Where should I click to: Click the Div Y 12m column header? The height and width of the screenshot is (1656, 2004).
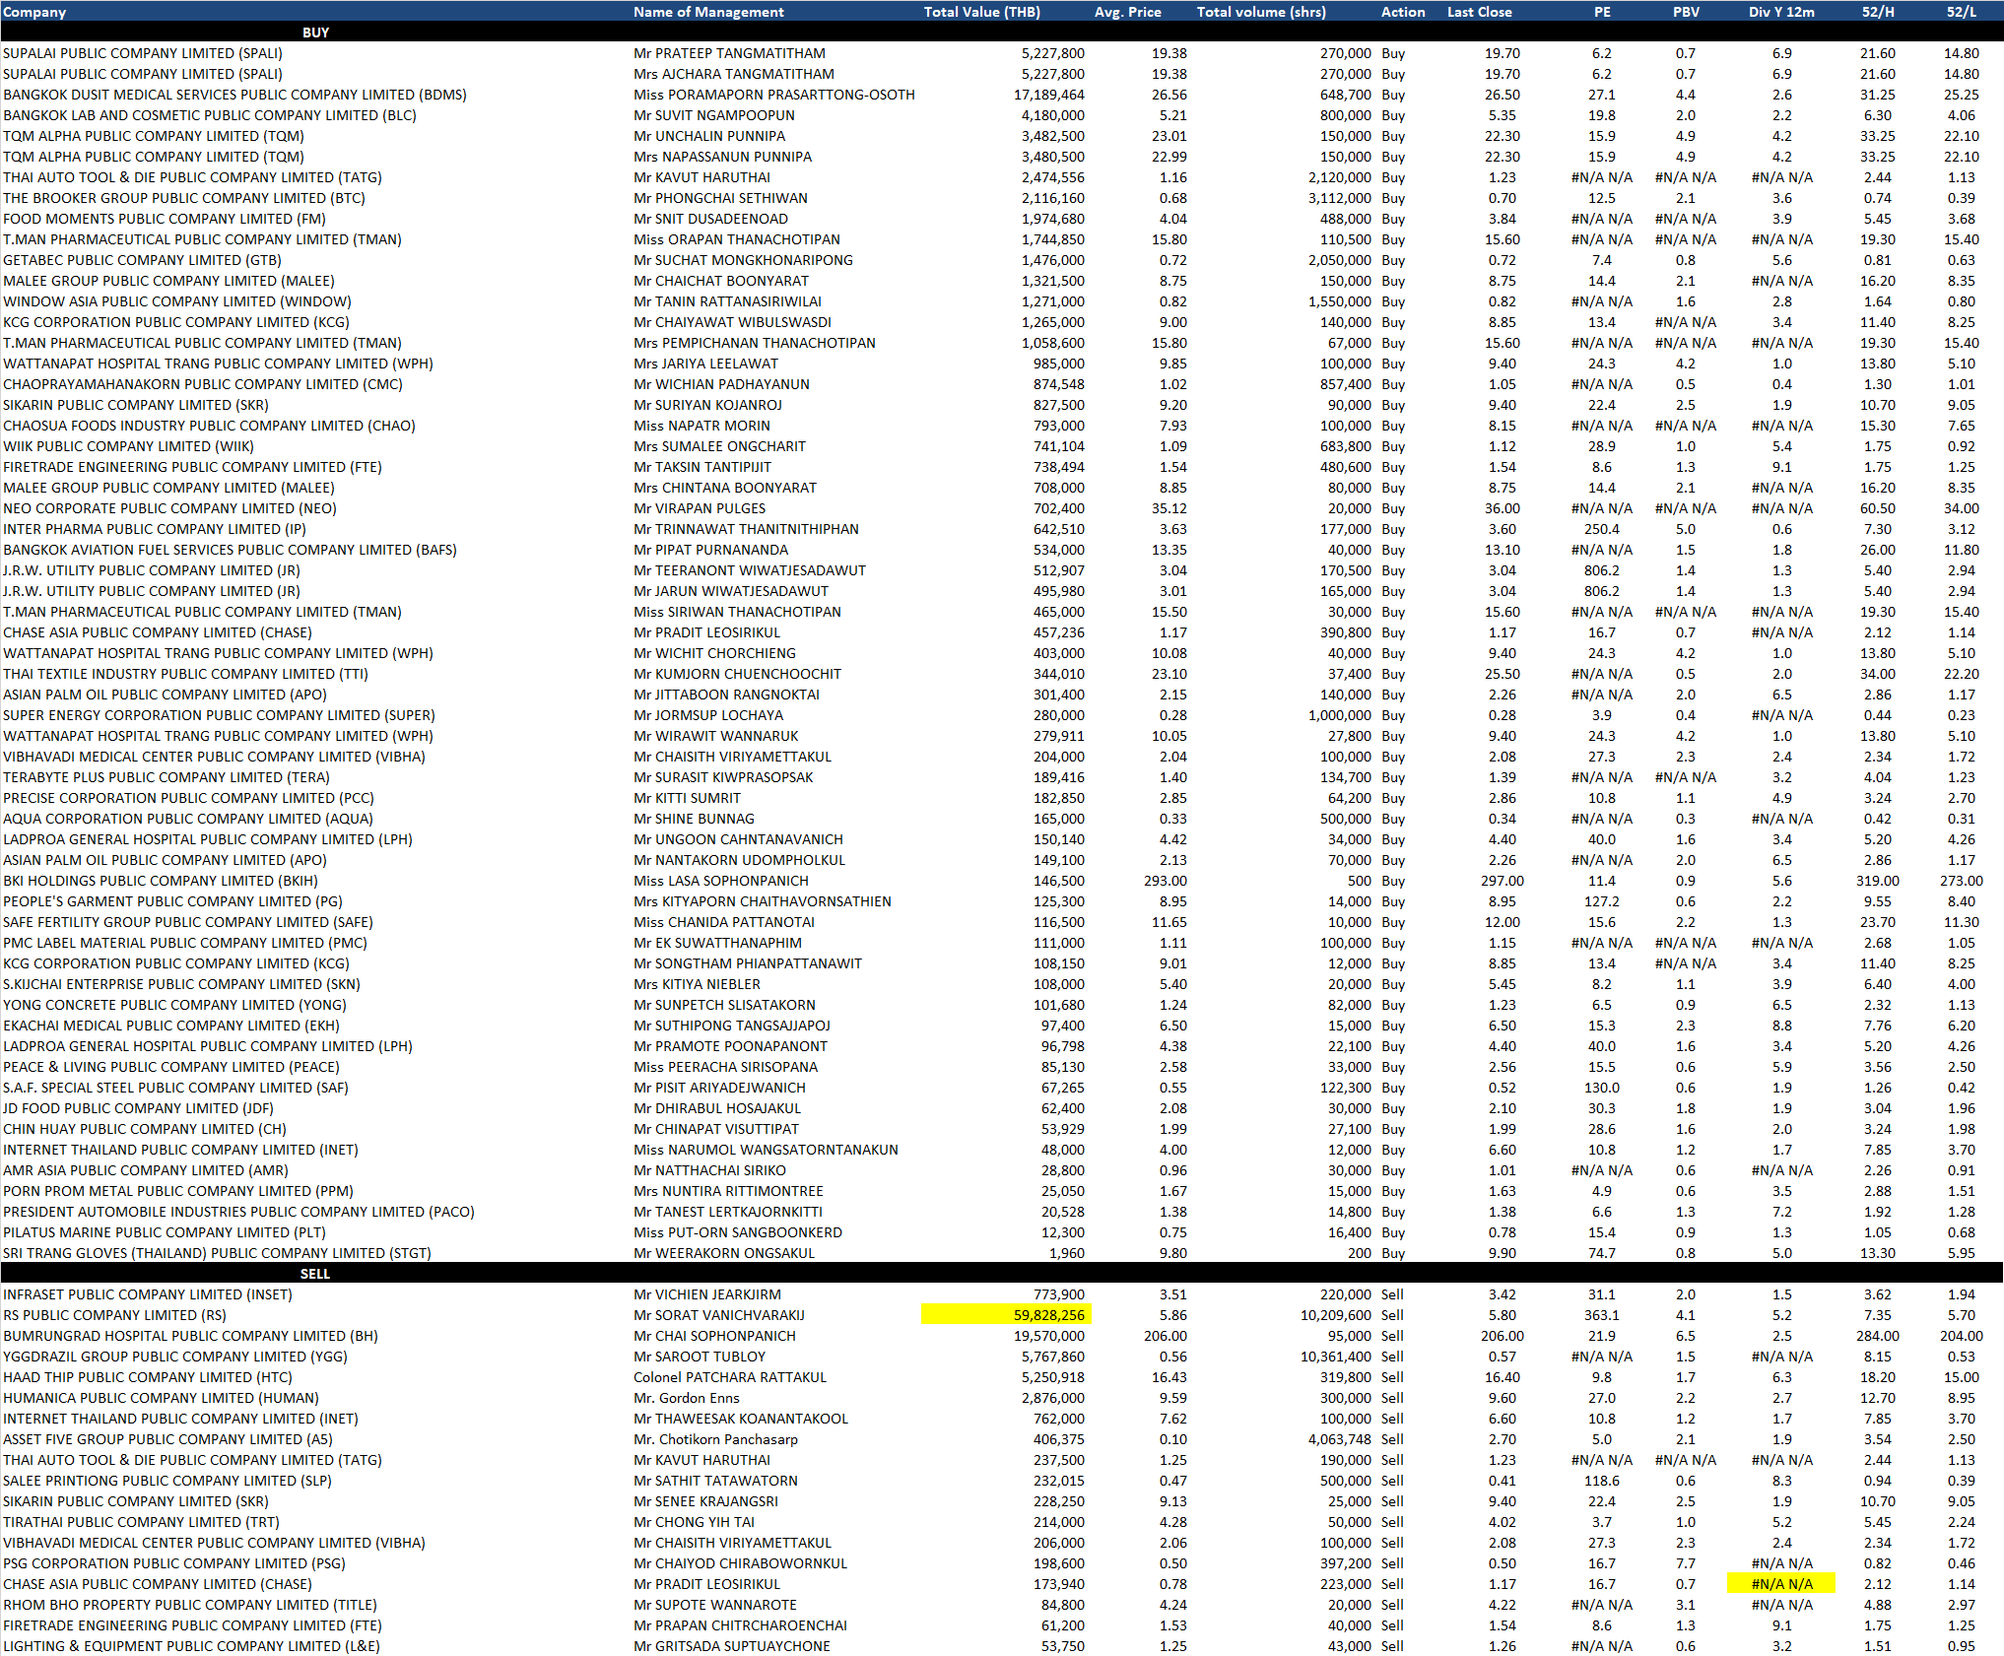click(x=1780, y=12)
